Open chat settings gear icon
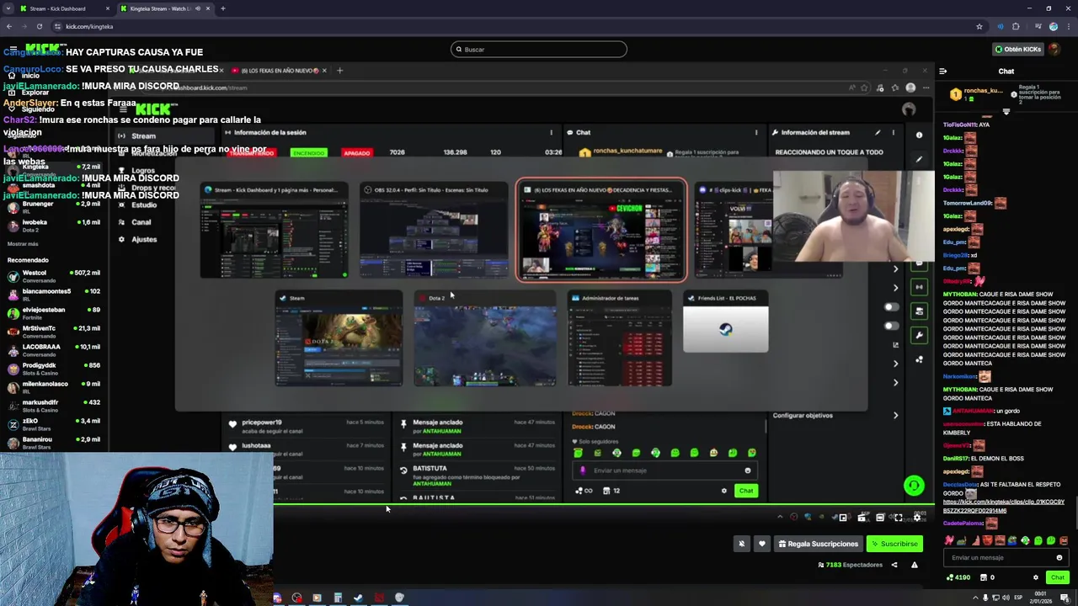Viewport: 1078px width, 606px height. tap(1036, 577)
